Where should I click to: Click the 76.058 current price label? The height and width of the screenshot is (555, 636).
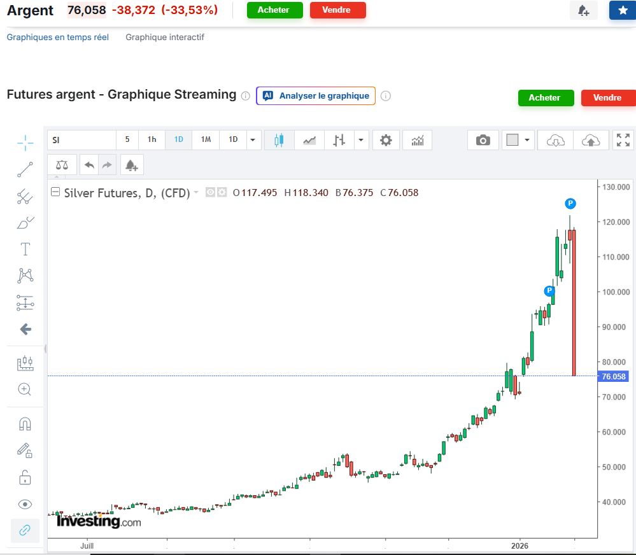click(613, 377)
